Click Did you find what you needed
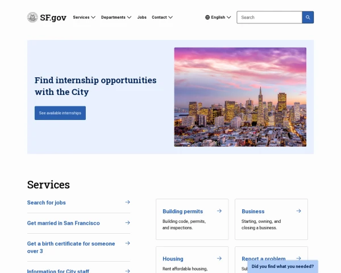341x273 pixels. tap(282, 266)
